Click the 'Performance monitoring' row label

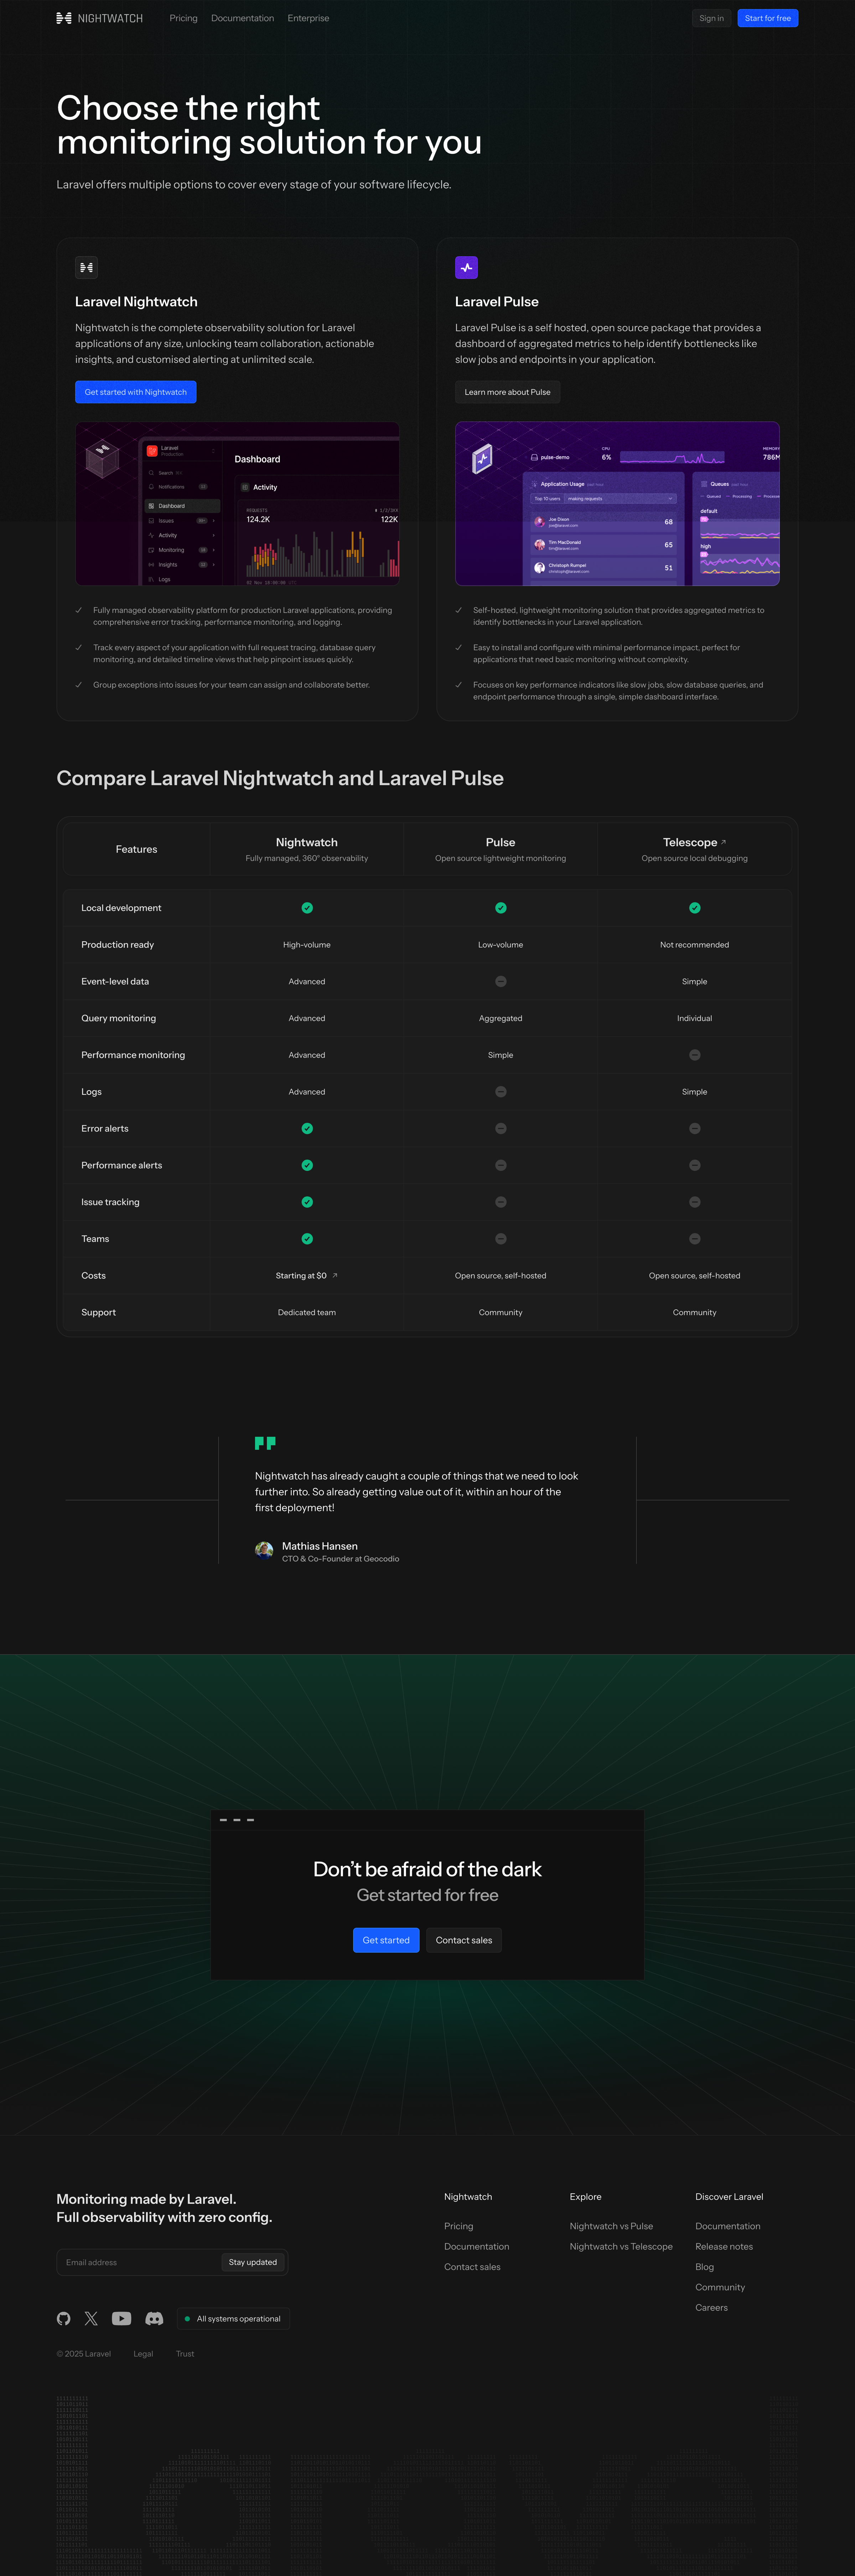pos(133,1055)
